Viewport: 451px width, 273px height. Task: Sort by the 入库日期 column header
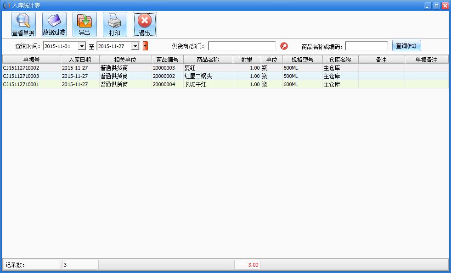coord(80,60)
